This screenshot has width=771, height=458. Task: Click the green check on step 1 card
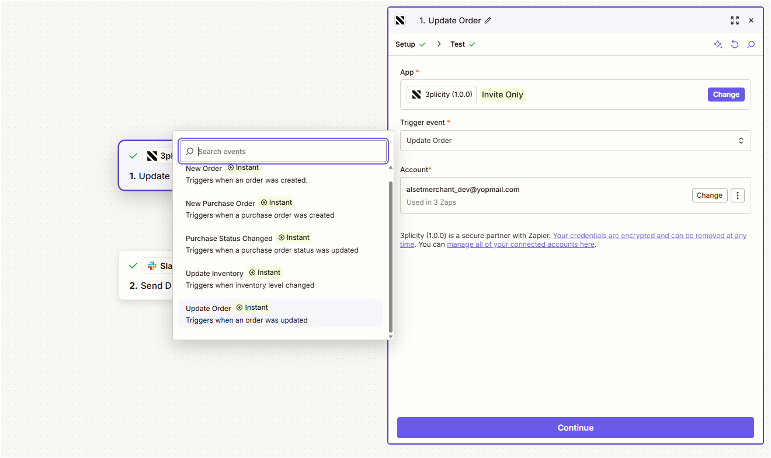click(133, 156)
